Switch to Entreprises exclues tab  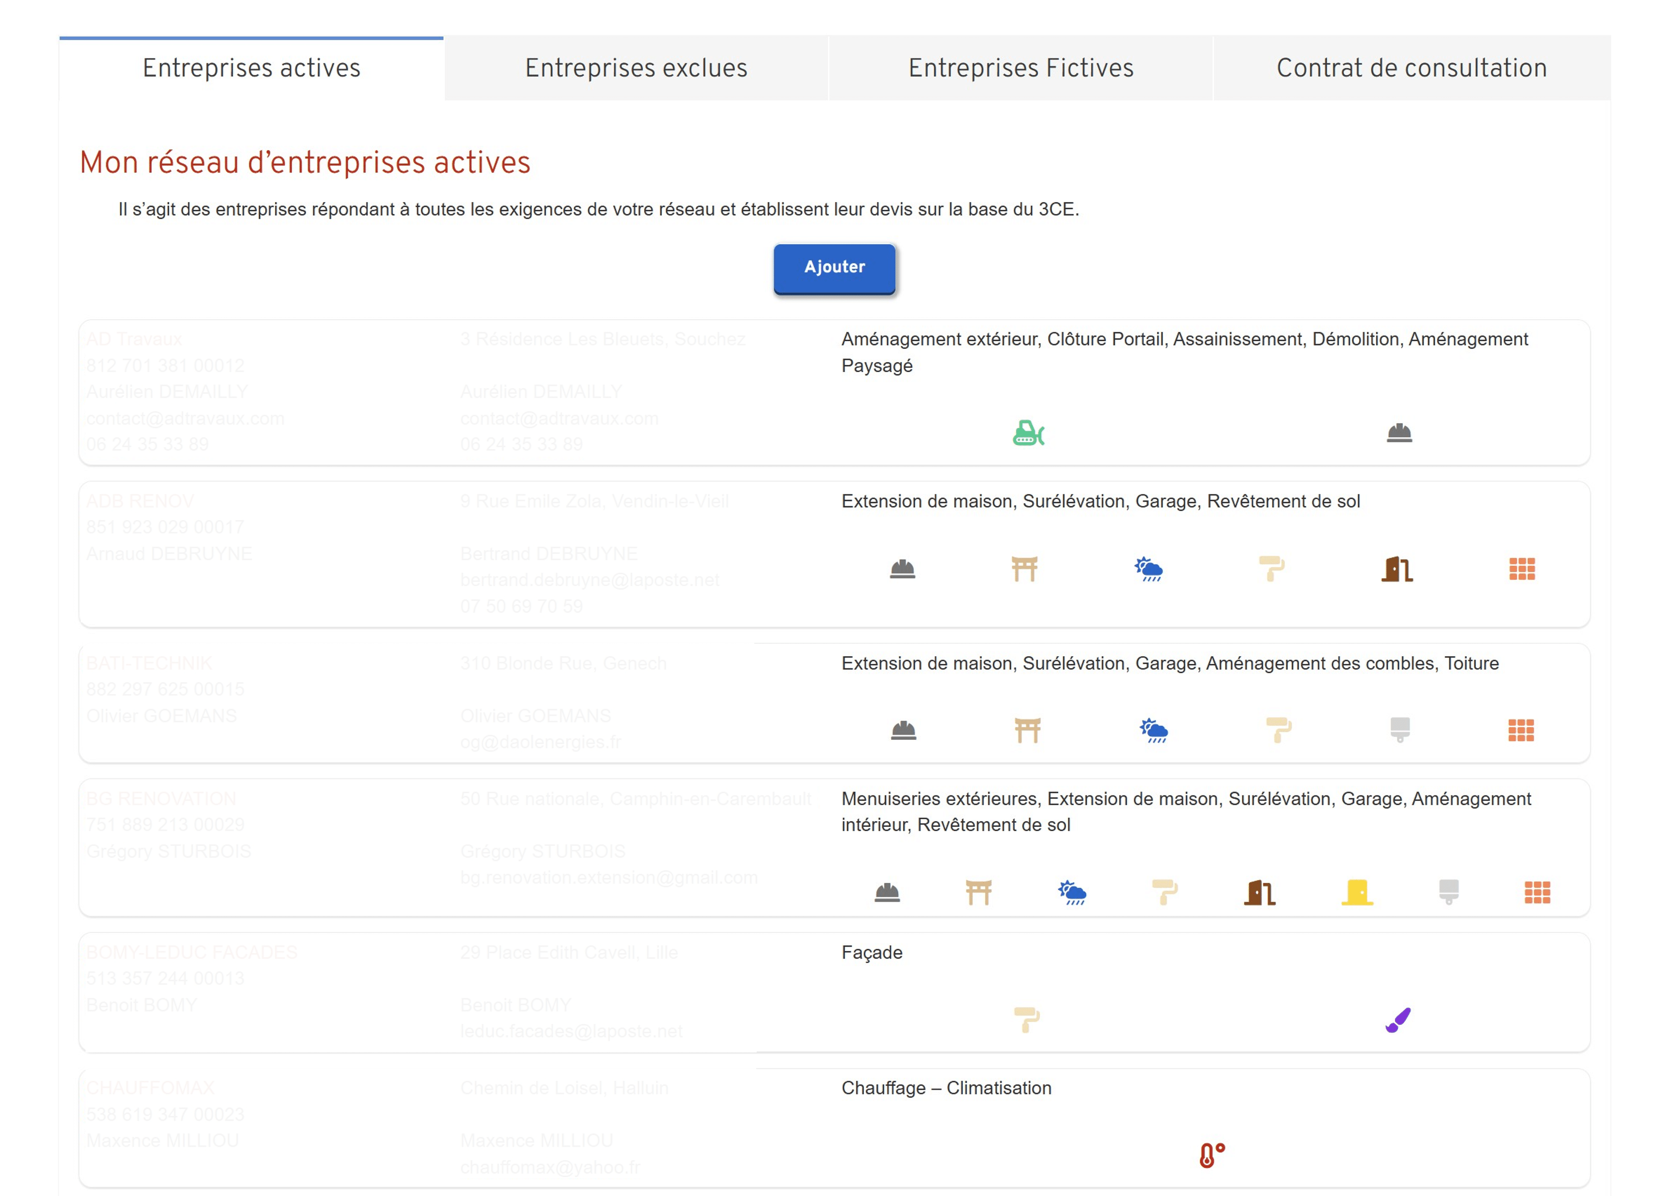click(x=636, y=68)
